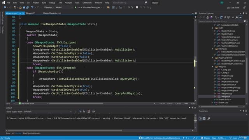The height and width of the screenshot is (140, 249).
Task: Click View Code icon in Solution Explorer
Action: pyautogui.click(x=233, y=17)
